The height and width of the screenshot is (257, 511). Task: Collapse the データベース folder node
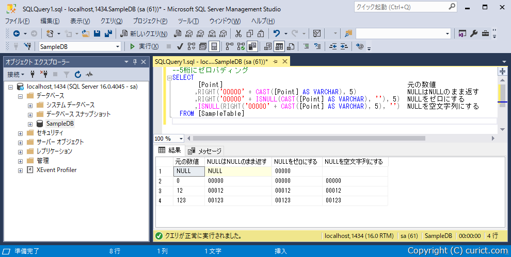[20, 96]
